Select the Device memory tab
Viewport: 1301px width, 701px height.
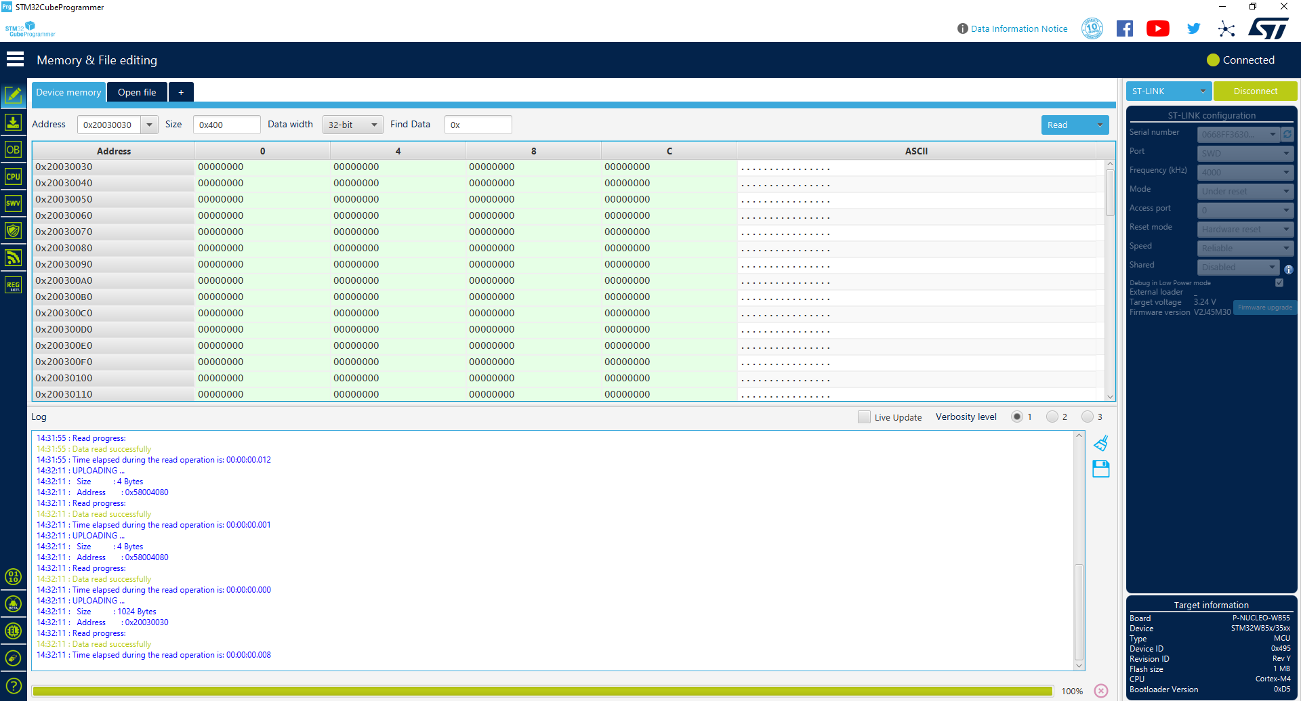(68, 91)
